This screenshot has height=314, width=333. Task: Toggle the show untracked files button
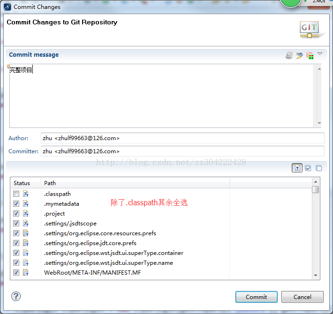[297, 168]
